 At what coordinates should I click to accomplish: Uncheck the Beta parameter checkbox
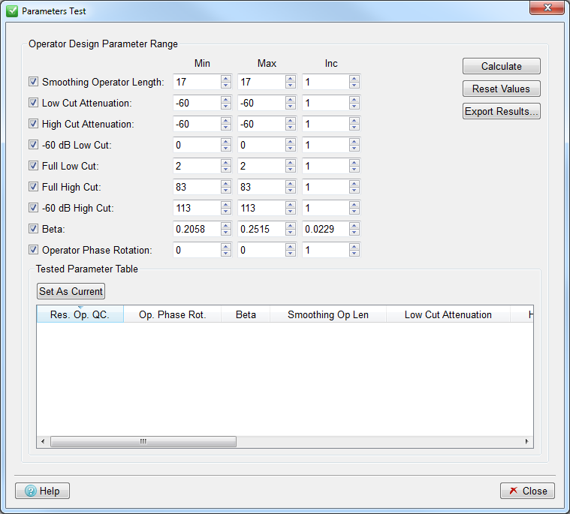tap(33, 229)
